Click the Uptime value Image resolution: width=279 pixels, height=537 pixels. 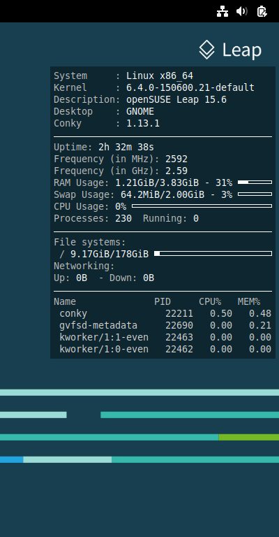point(126,148)
